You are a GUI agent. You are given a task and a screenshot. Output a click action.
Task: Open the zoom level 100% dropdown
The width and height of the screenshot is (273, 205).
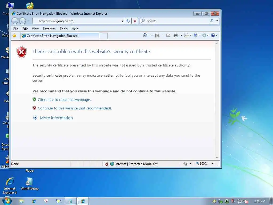point(213,164)
